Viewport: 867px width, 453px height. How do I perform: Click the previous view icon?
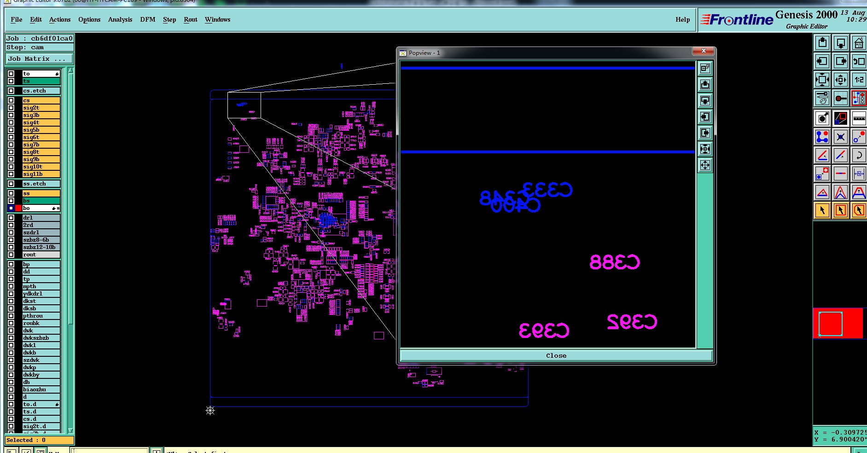(859, 61)
